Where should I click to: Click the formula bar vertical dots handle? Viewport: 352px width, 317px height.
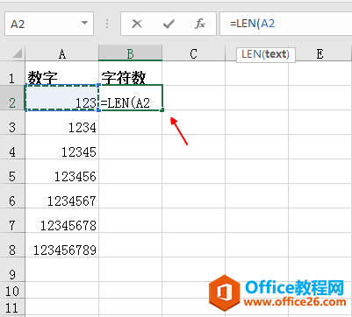point(107,24)
